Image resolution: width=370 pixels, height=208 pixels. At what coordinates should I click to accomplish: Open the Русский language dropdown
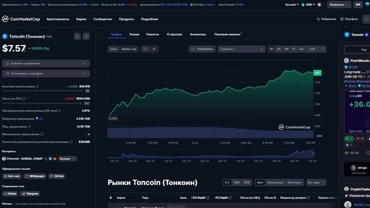(291, 5)
